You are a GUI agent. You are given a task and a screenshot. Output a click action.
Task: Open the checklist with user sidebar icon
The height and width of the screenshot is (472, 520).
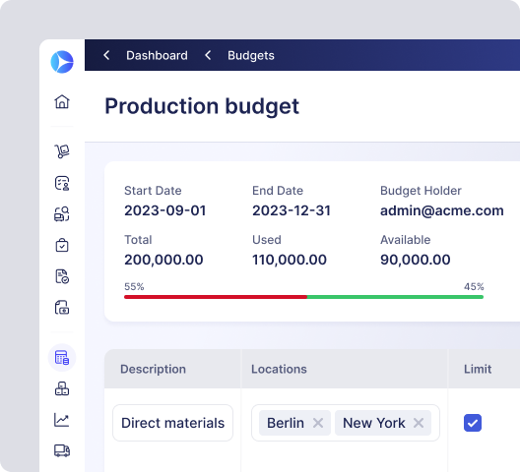click(62, 183)
